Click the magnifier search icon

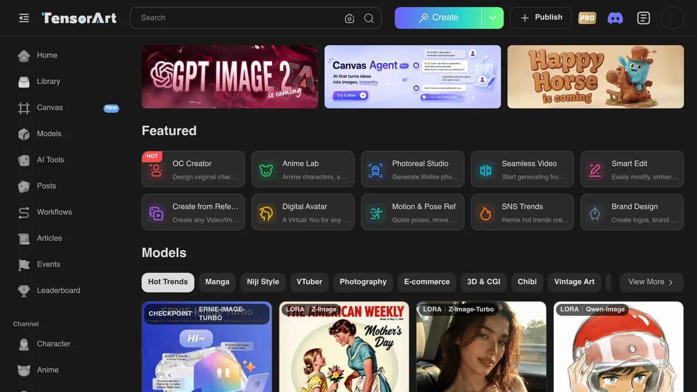(x=369, y=18)
